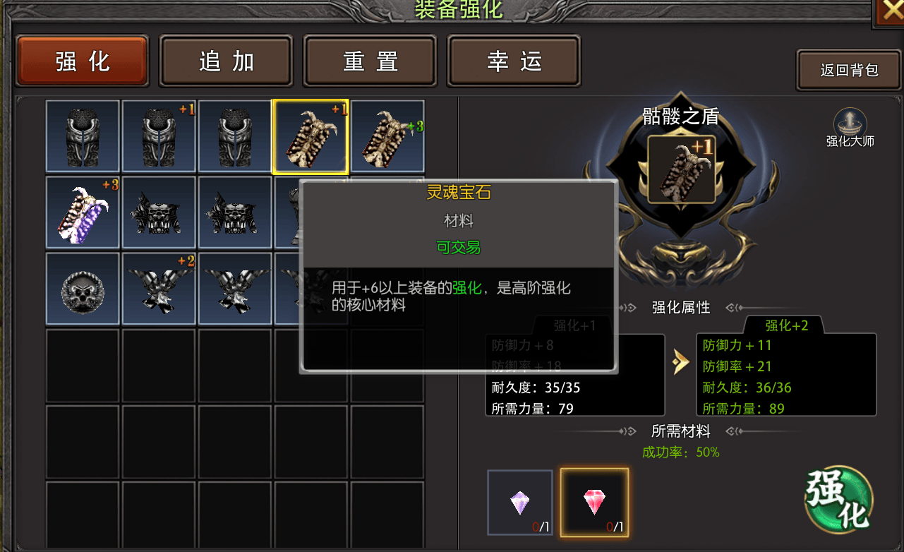Select the round skull ring item
Screen dimensions: 904x552
pyautogui.click(x=83, y=288)
